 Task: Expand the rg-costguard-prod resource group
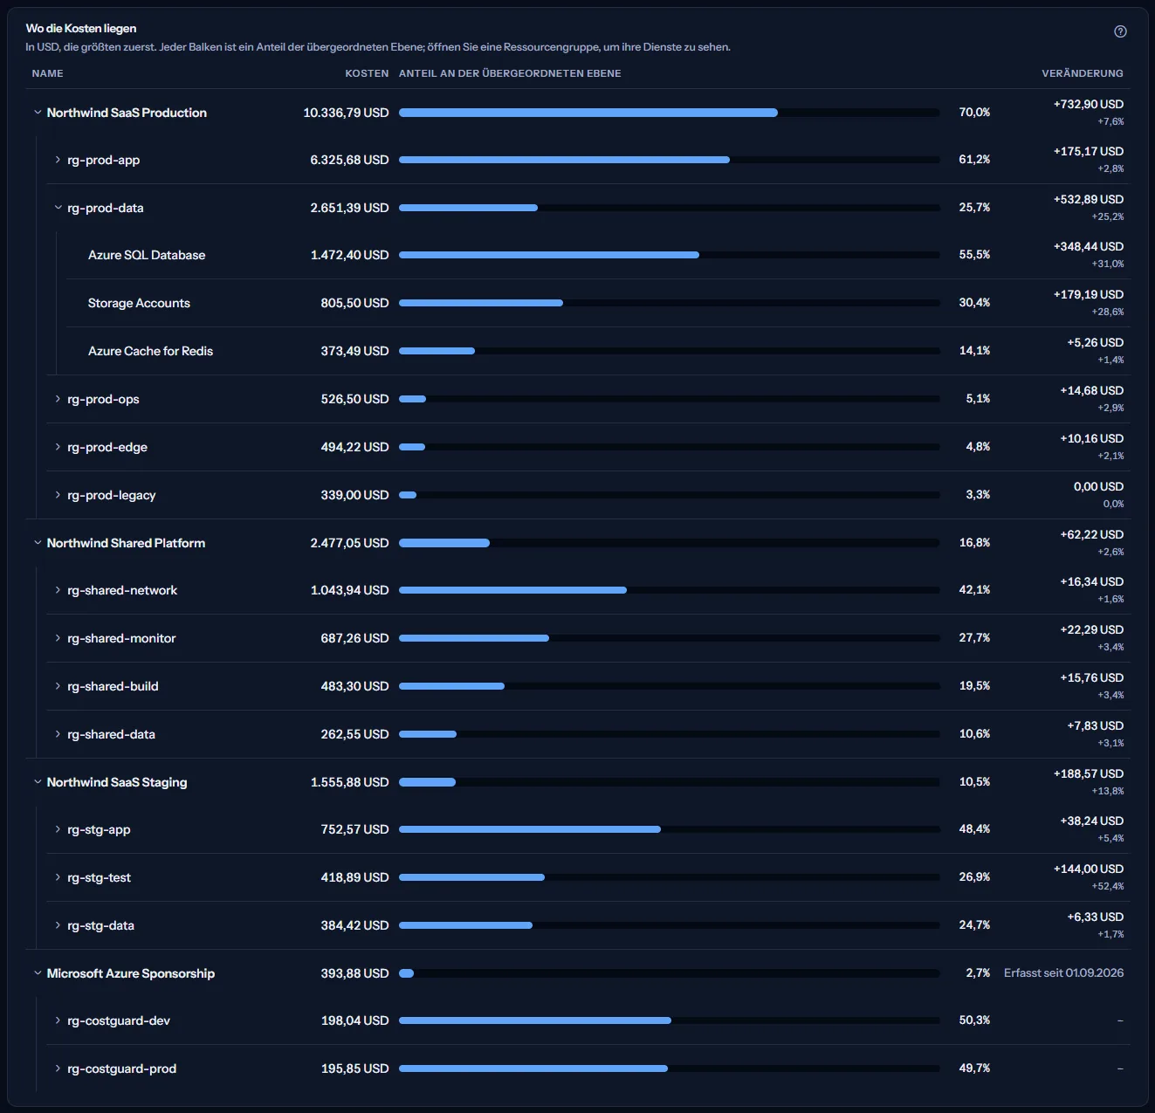(58, 1068)
